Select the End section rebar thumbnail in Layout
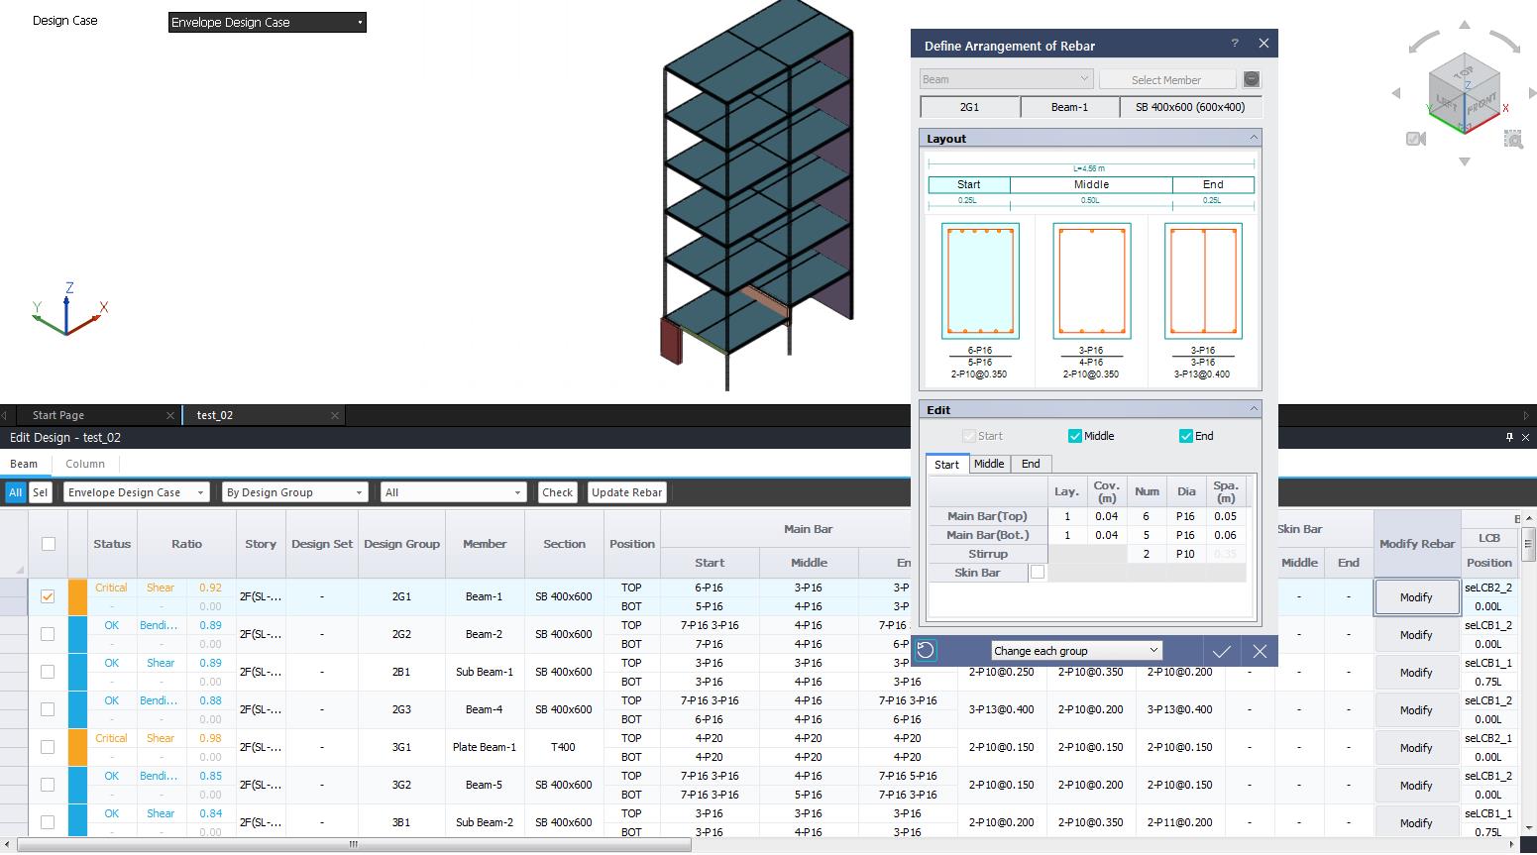Image resolution: width=1537 pixels, height=855 pixels. coord(1202,281)
